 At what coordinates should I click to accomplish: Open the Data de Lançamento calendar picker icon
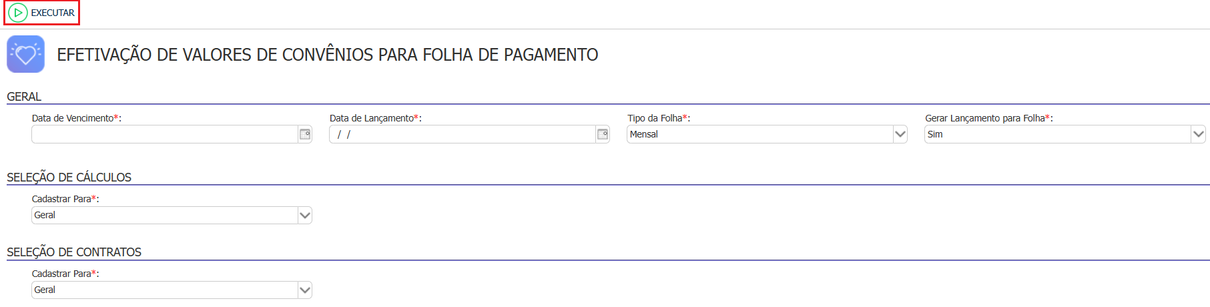pyautogui.click(x=603, y=134)
